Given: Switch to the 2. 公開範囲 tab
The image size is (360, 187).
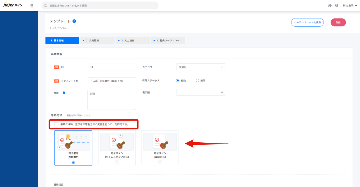Looking at the screenshot, I should click(x=97, y=41).
